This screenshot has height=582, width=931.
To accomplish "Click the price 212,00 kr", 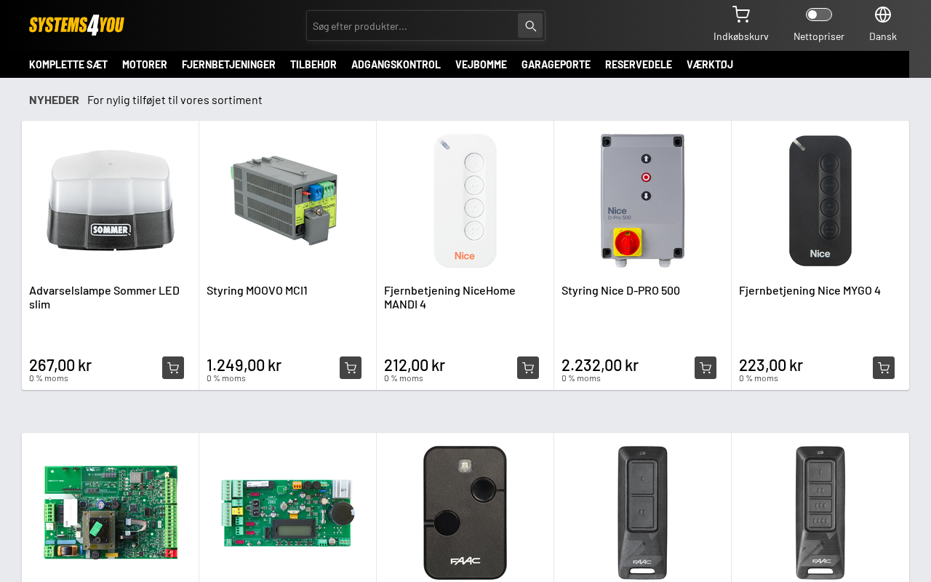I will 415,364.
